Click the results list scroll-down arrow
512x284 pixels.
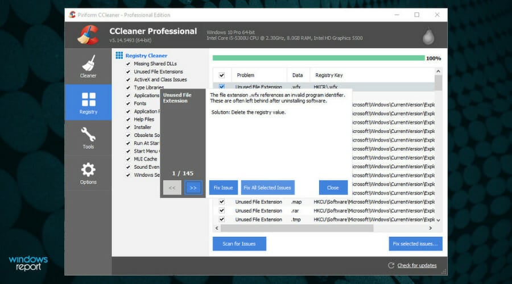(x=438, y=220)
